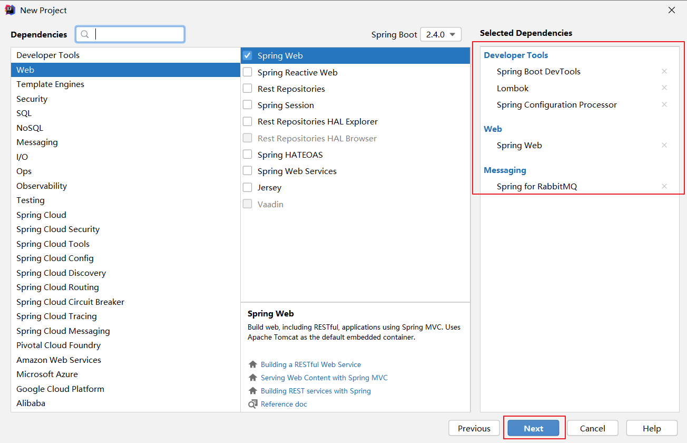Select Messaging in the category list
The height and width of the screenshot is (443, 687).
[x=125, y=142]
